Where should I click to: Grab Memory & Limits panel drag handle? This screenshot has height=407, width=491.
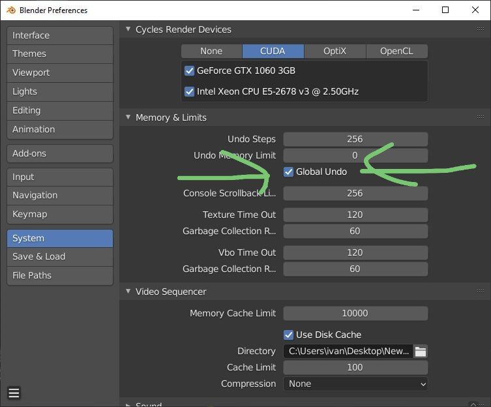coord(480,117)
